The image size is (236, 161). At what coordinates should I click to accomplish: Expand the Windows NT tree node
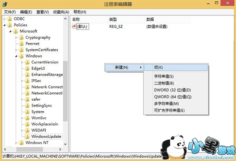16,143
